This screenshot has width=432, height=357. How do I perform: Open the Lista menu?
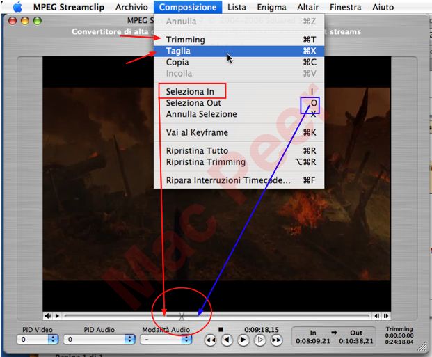[237, 7]
